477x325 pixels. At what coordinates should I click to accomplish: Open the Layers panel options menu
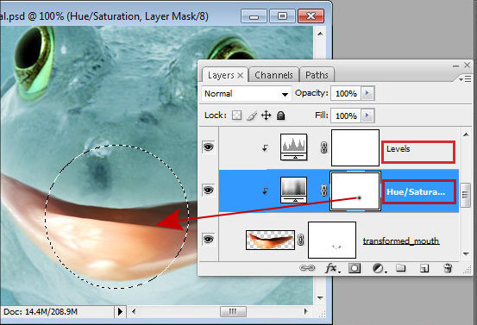point(466,79)
